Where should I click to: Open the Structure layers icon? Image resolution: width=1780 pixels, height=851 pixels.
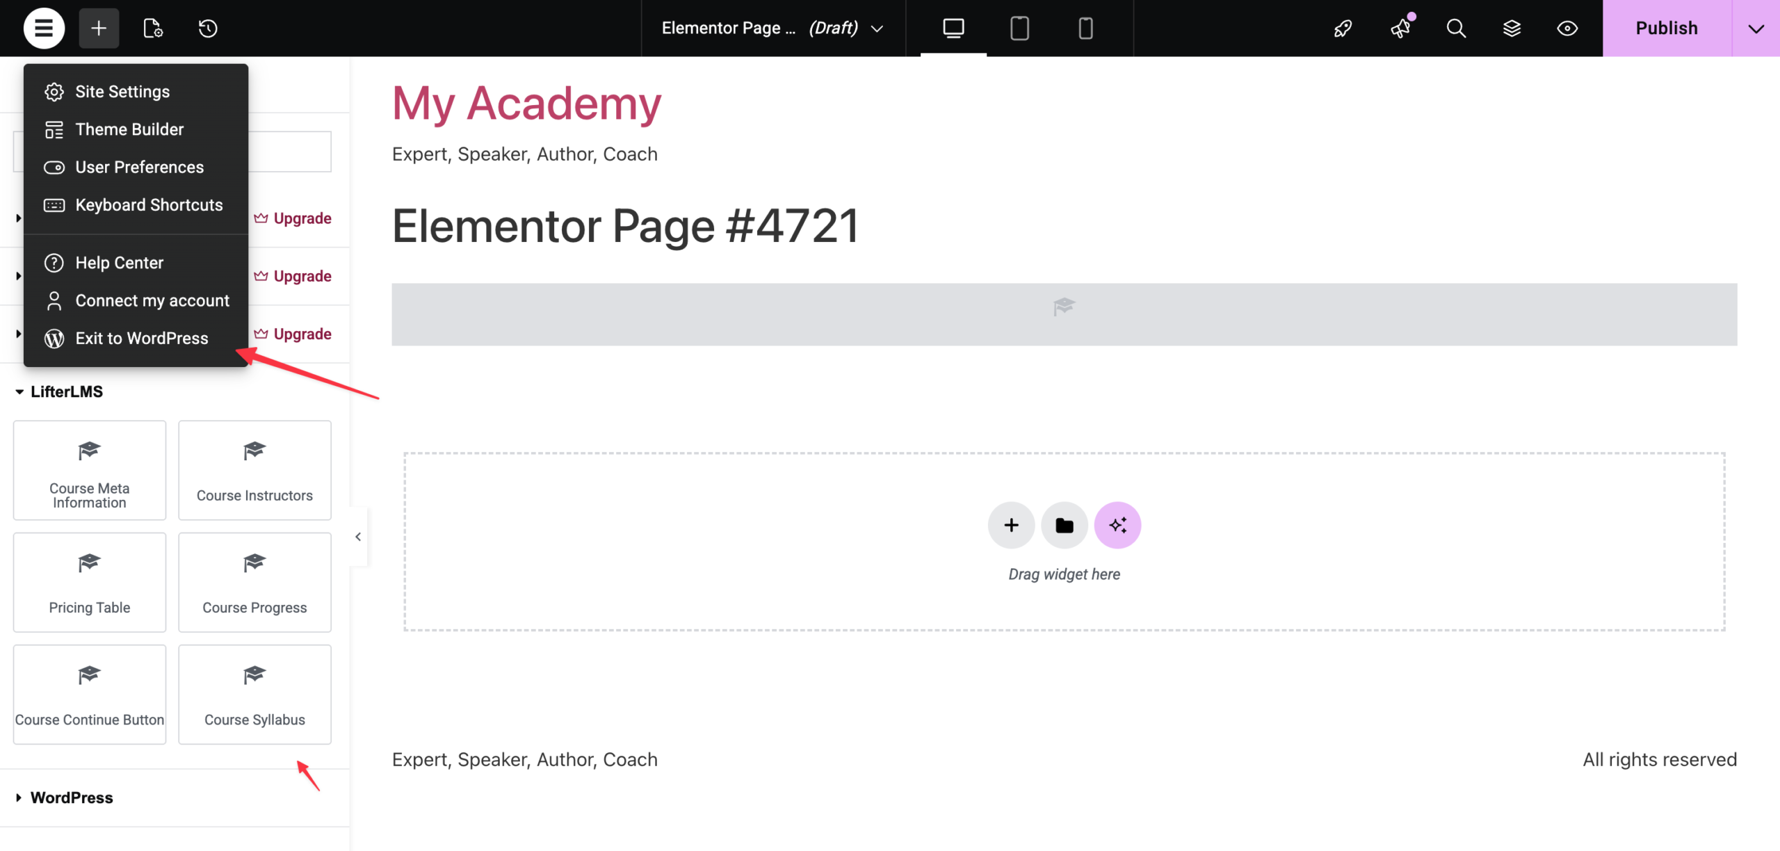(x=1512, y=29)
